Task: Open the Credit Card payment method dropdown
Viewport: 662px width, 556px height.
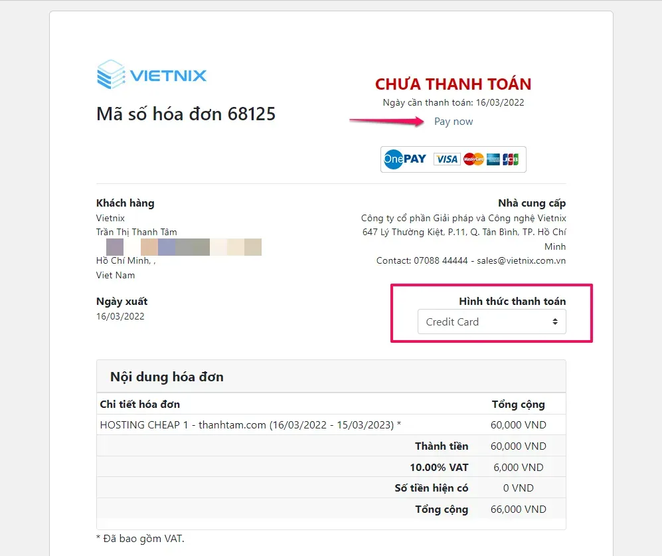Action: click(492, 322)
